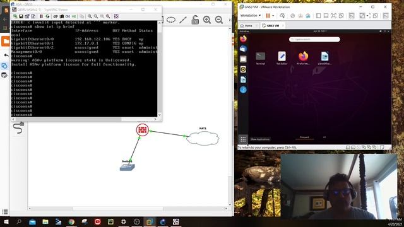Select Frequent tab in Ubuntu apps view
Image resolution: width=404 pixels, height=227 pixels.
click(x=304, y=137)
